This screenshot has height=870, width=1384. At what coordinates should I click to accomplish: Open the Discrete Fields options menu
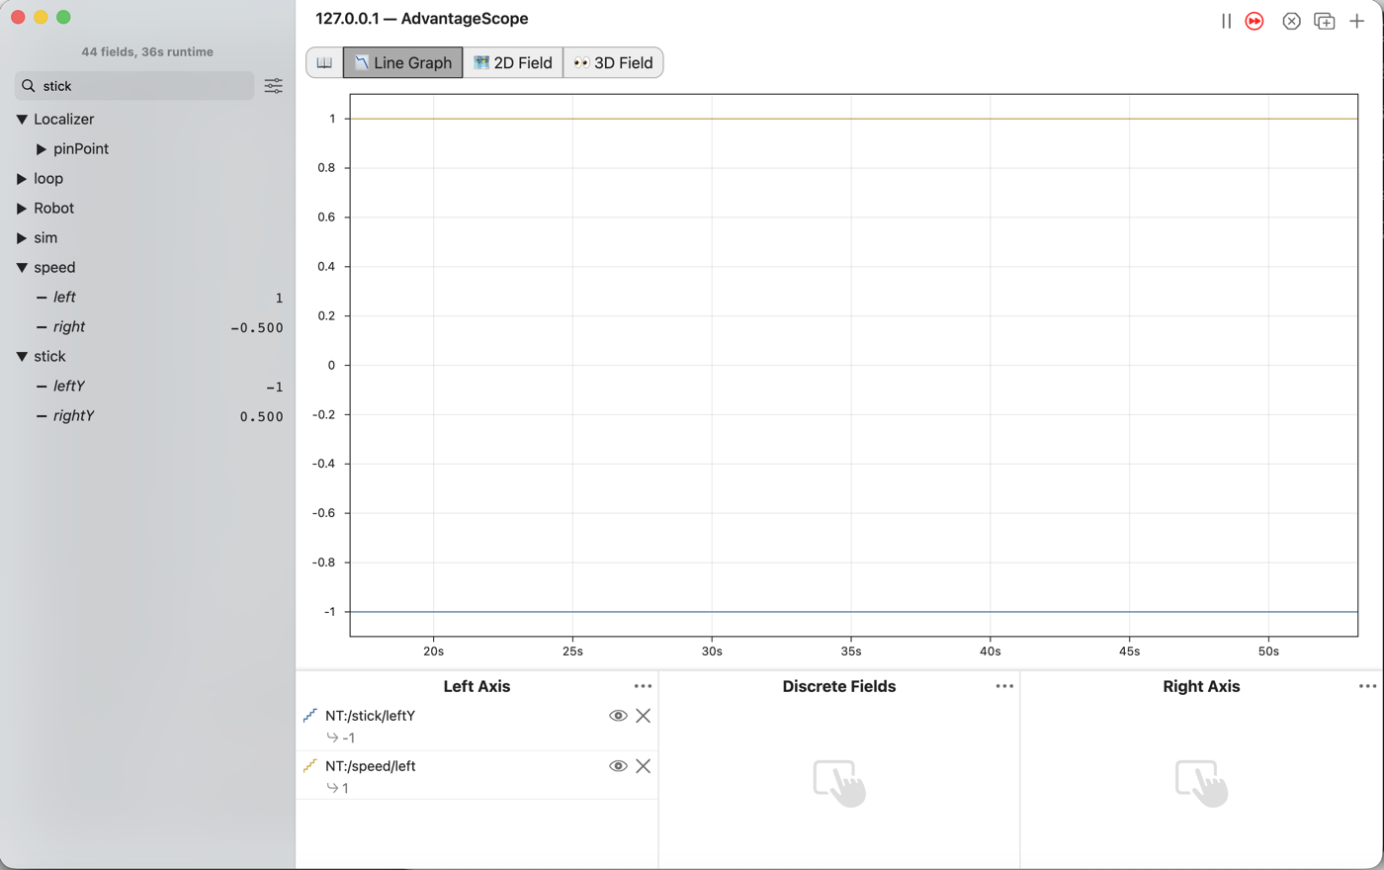coord(1004,686)
